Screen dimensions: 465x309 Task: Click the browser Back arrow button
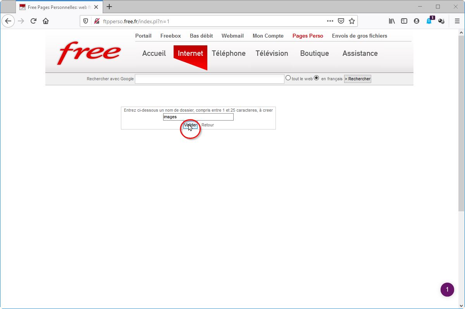tap(8, 21)
